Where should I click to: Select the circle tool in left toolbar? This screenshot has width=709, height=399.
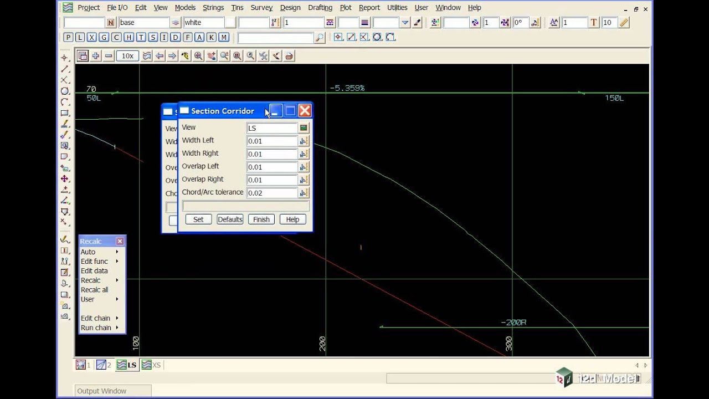(65, 91)
